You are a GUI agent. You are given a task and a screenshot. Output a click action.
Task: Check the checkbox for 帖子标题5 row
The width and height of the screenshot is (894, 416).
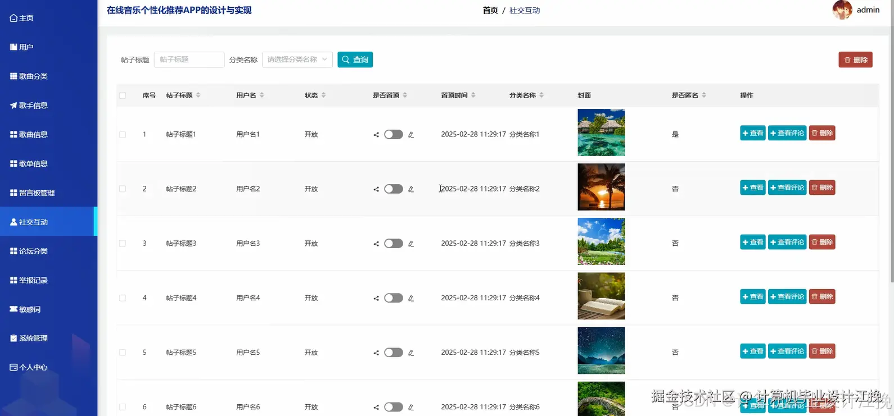123,352
